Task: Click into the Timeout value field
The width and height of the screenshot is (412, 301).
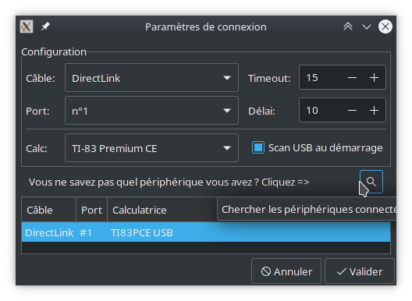Action: pyautogui.click(x=321, y=78)
